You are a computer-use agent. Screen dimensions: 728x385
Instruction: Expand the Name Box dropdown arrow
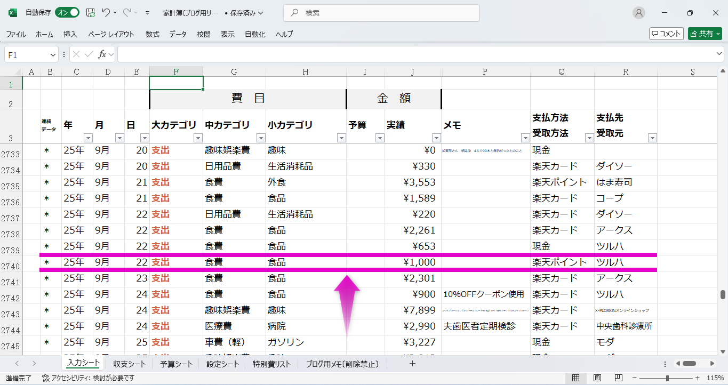point(53,54)
